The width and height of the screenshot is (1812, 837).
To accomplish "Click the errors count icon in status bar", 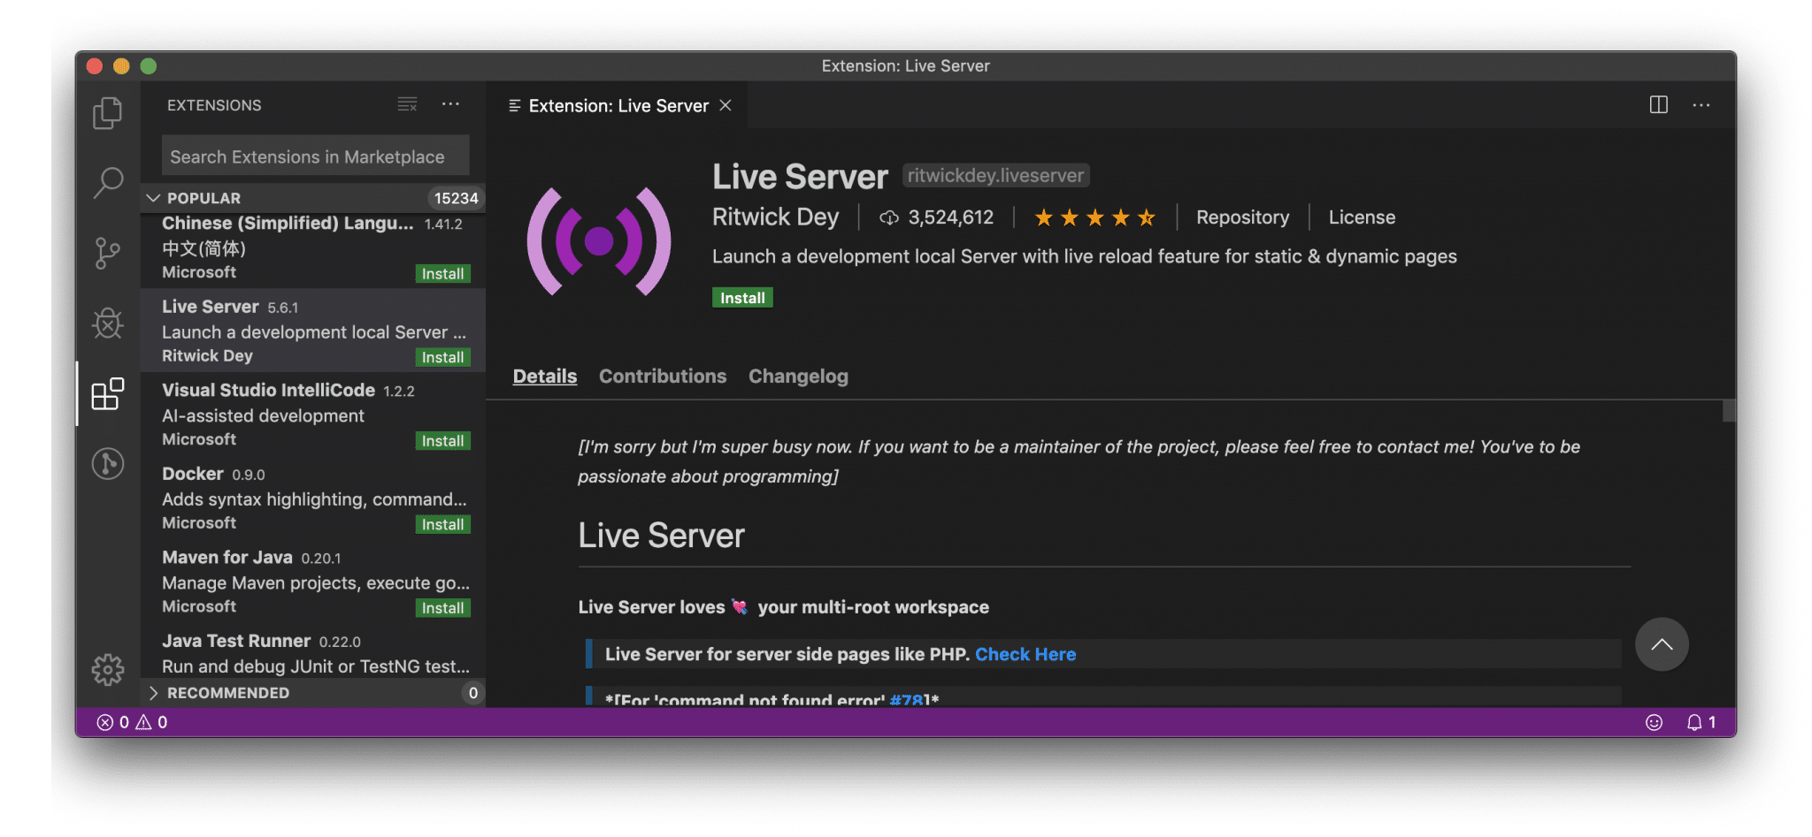I will click(x=104, y=722).
